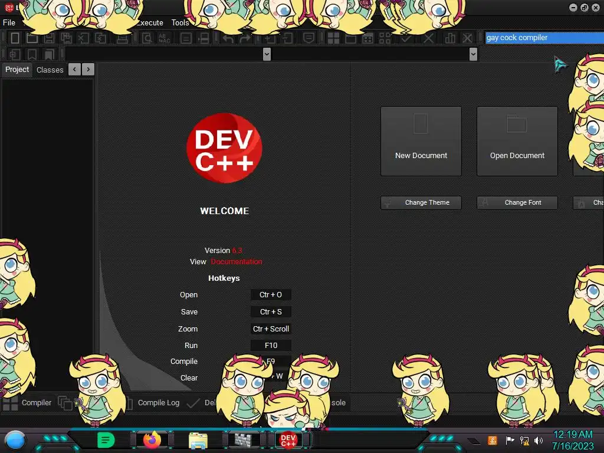Click the Close All files toolbar icon
The image size is (604, 453).
(x=100, y=38)
